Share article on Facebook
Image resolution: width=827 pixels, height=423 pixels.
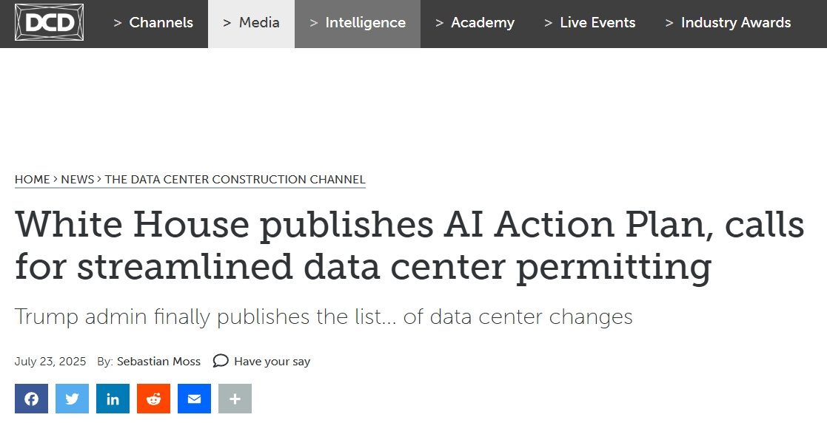click(31, 399)
